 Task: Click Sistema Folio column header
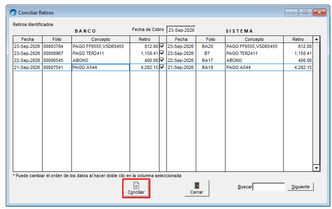[211, 39]
